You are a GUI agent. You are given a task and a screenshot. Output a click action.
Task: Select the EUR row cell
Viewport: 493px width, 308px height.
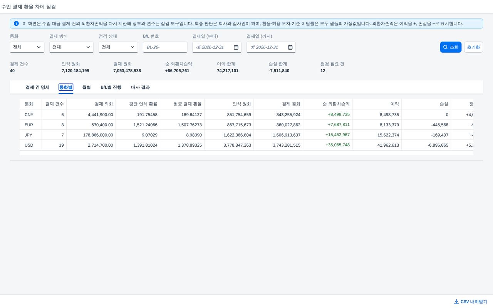coord(31,125)
